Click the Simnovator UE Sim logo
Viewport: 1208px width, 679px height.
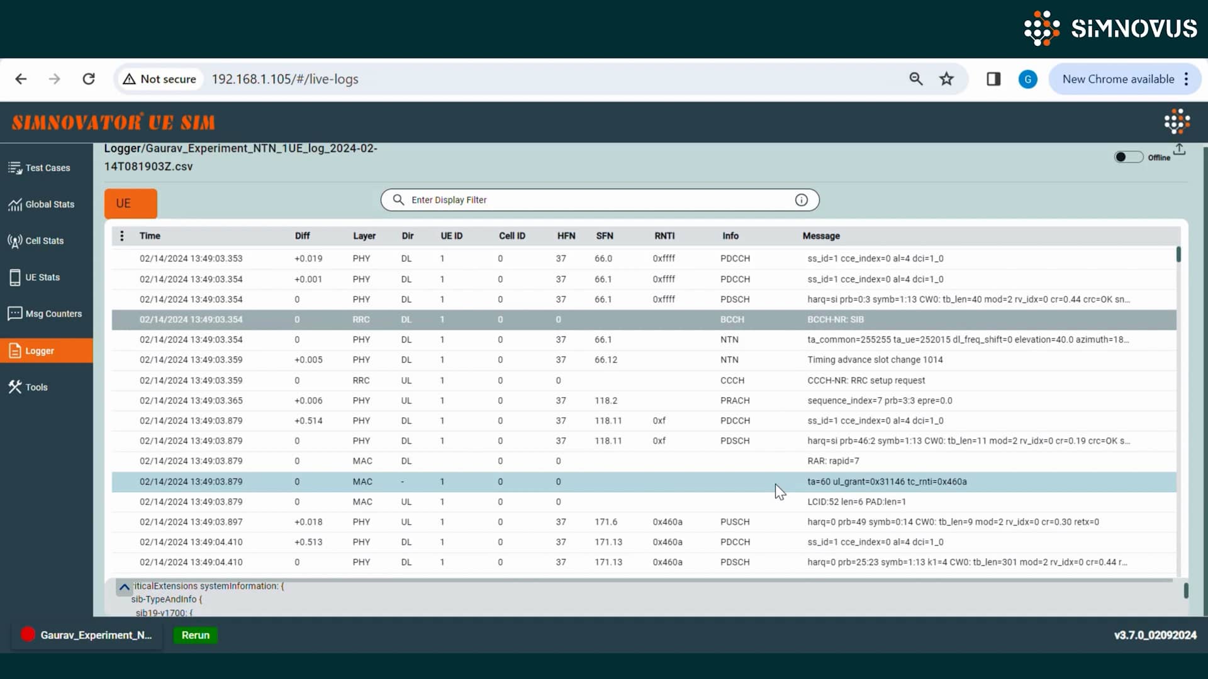113,121
